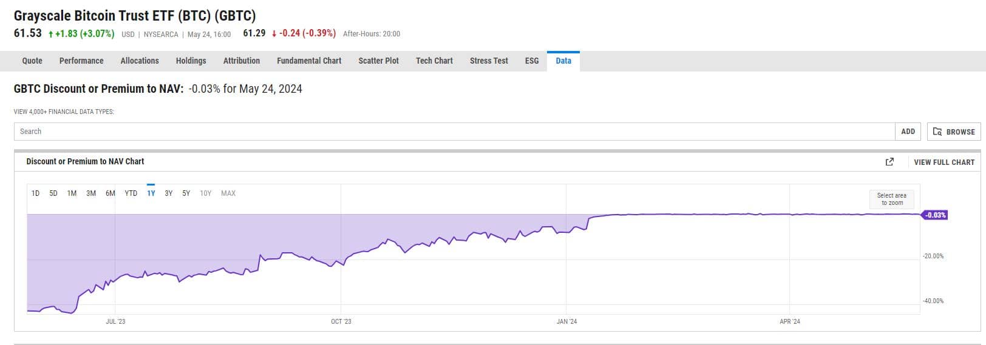The image size is (986, 345).
Task: Click Select area to zoom button
Action: (x=891, y=199)
